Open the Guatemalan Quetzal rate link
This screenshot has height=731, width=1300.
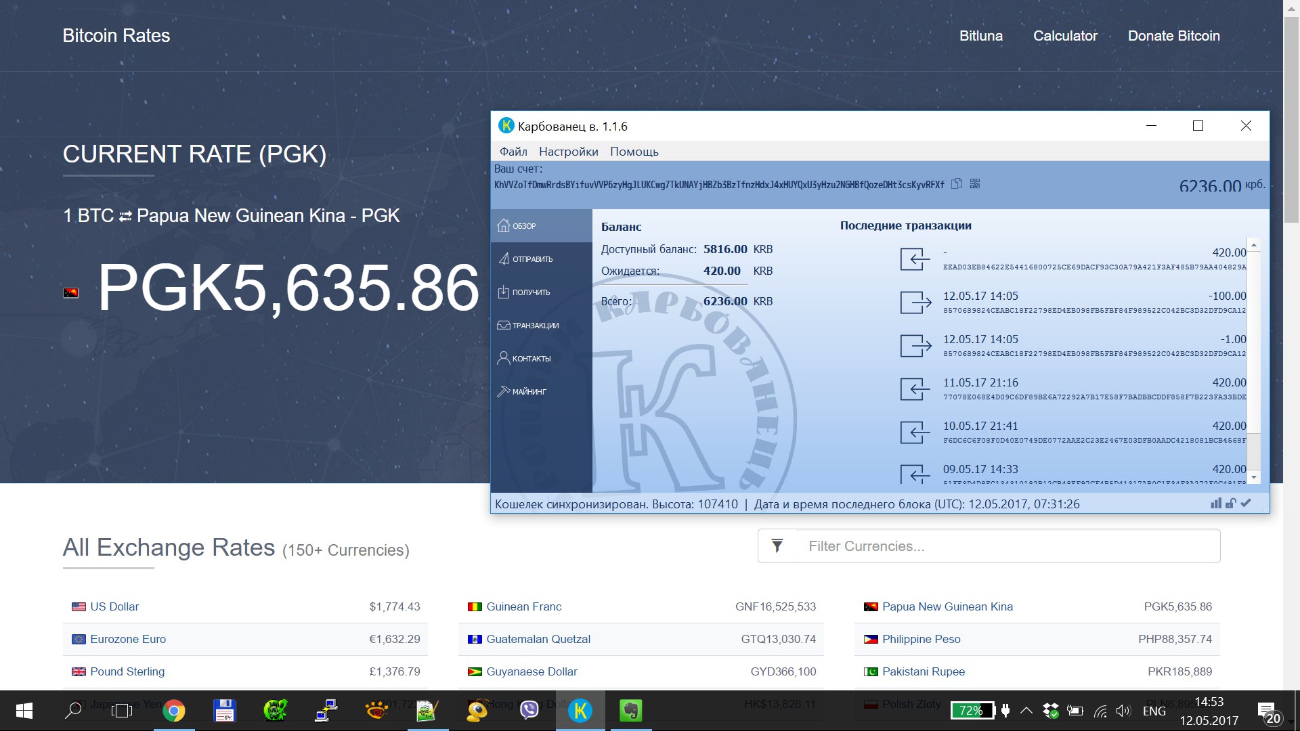click(538, 639)
